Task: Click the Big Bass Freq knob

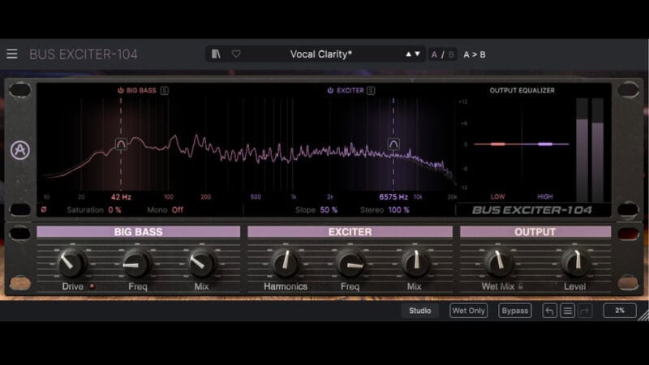Action: tap(137, 263)
